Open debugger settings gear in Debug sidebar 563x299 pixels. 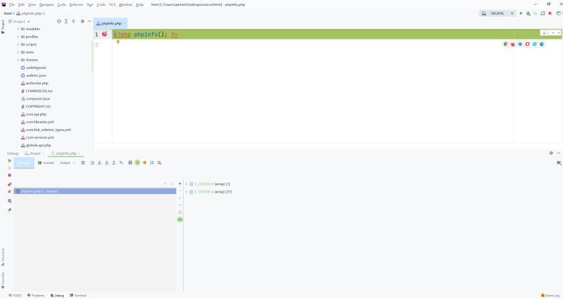click(x=9, y=201)
